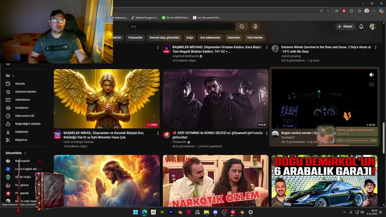Click the YouTube search magnifier button

(242, 27)
